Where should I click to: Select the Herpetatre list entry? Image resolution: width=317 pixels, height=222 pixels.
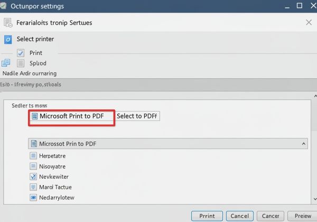tap(52, 156)
